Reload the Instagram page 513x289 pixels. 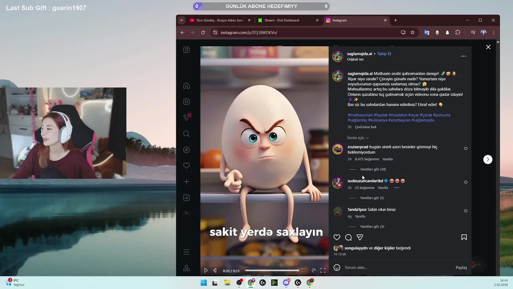[203, 33]
